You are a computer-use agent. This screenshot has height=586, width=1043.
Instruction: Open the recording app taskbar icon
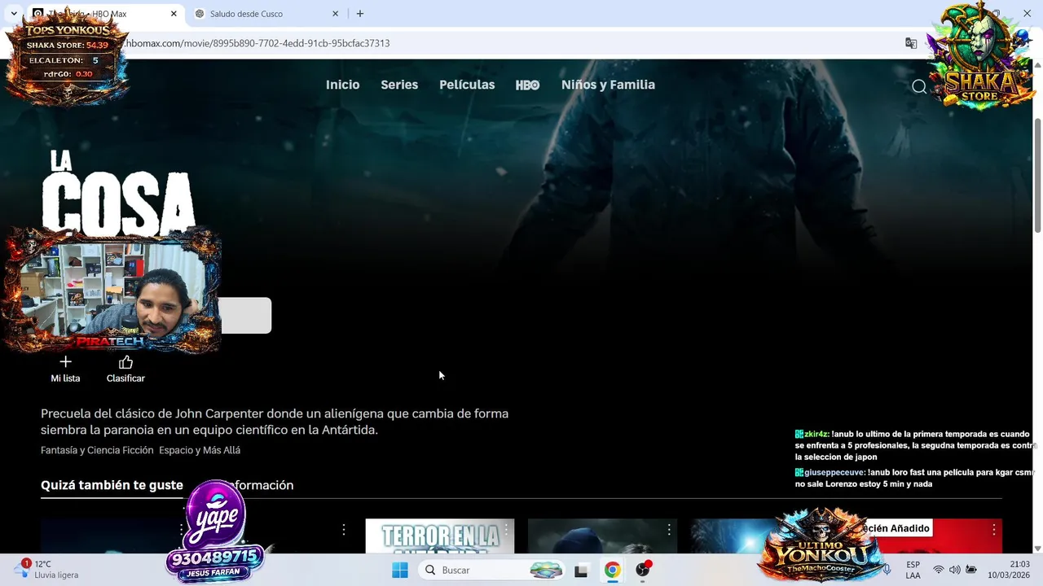(x=643, y=570)
